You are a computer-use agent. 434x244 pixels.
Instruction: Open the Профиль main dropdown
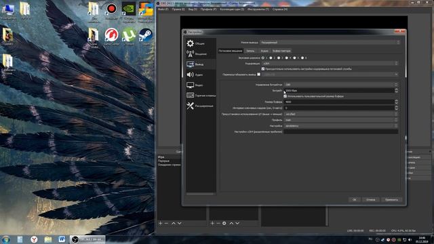[341, 120]
